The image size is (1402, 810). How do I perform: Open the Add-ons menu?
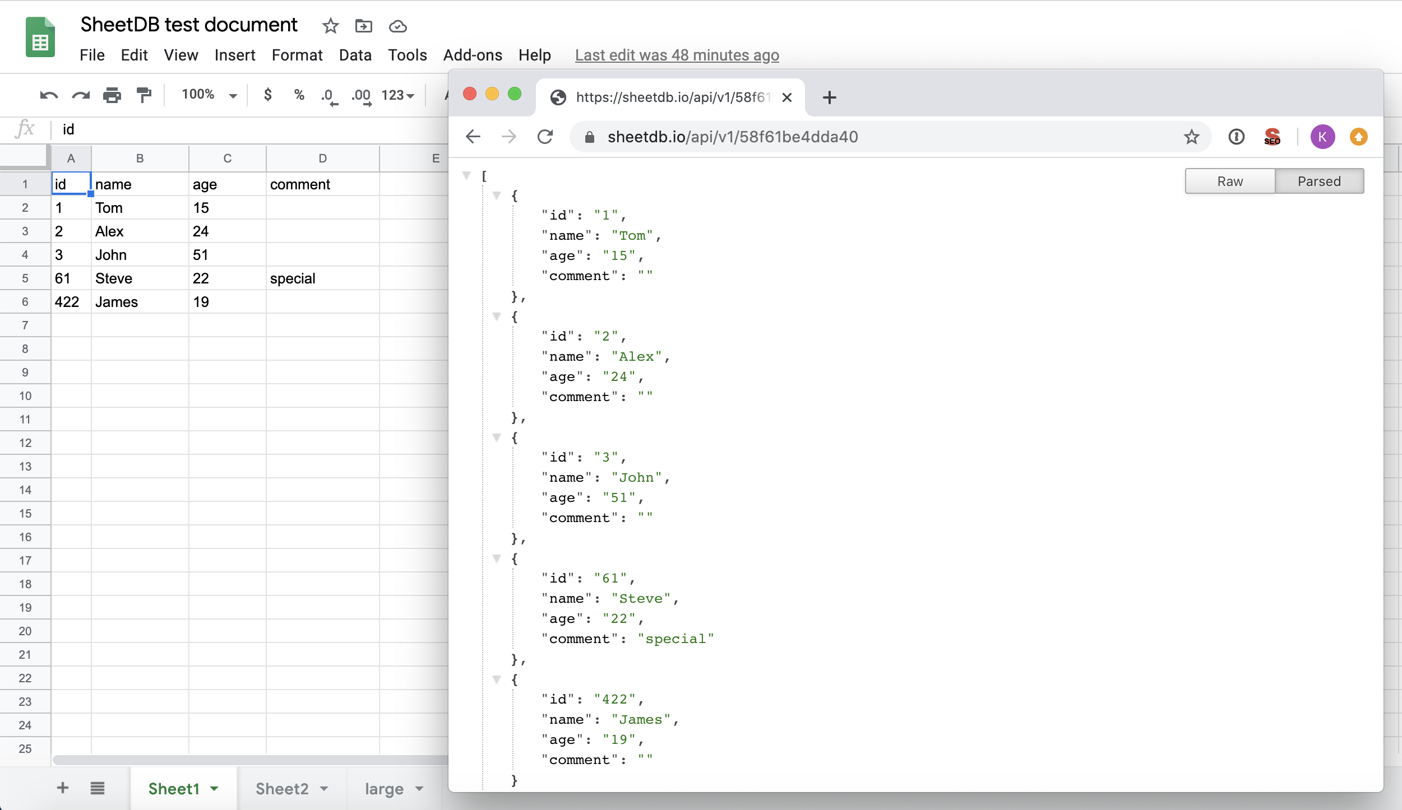(x=473, y=55)
